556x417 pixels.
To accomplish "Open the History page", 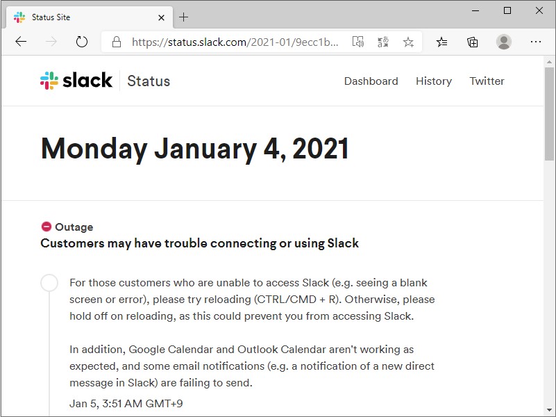I will point(433,81).
